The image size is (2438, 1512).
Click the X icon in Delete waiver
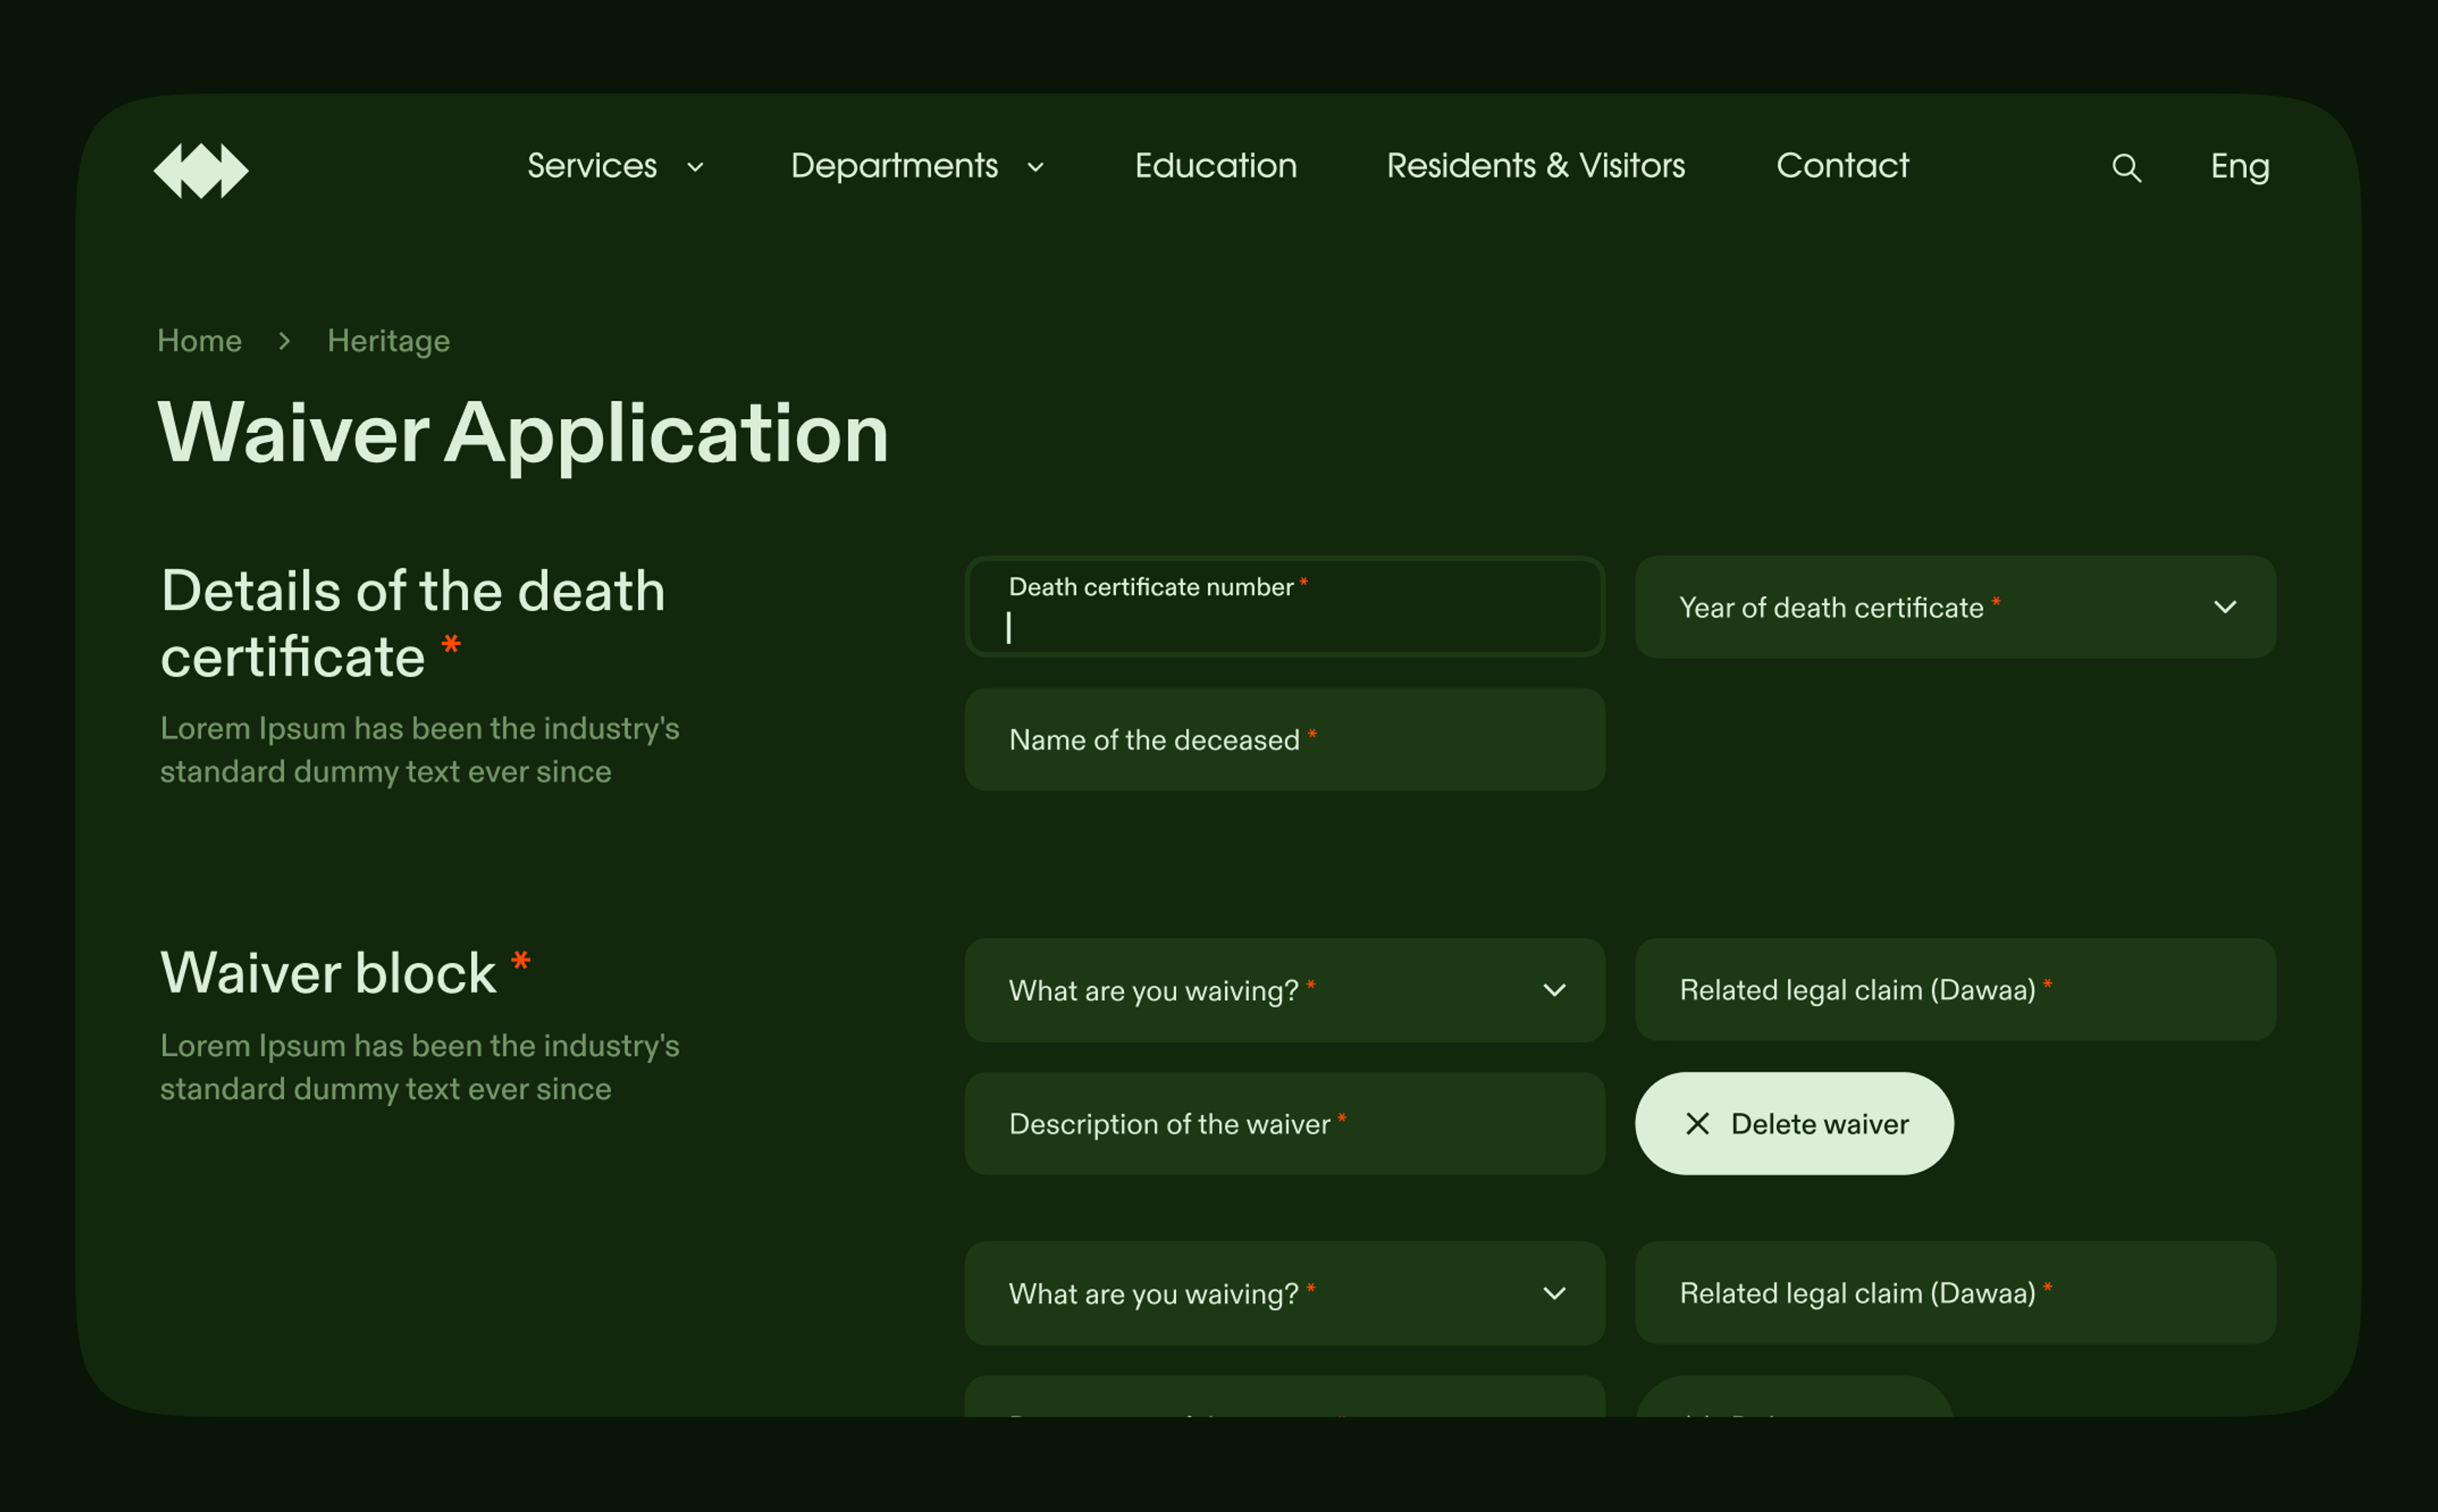click(x=1696, y=1123)
